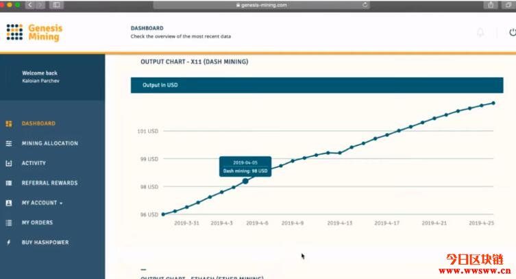This screenshot has height=279, width=516.
Task: Go to Buy Hashpower
Action: 45,242
